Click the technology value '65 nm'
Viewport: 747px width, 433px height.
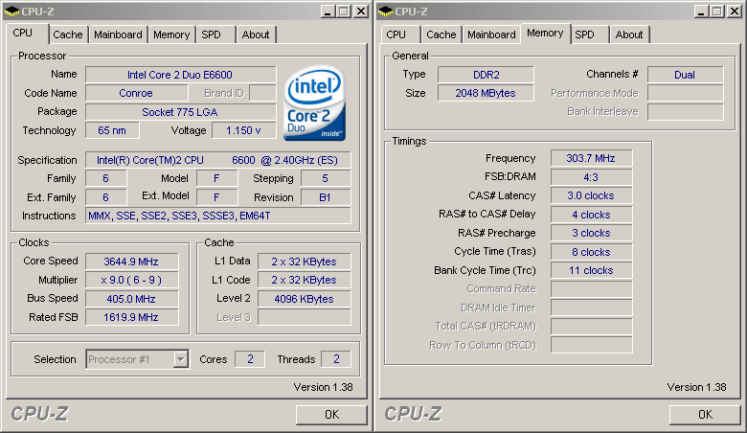(112, 130)
